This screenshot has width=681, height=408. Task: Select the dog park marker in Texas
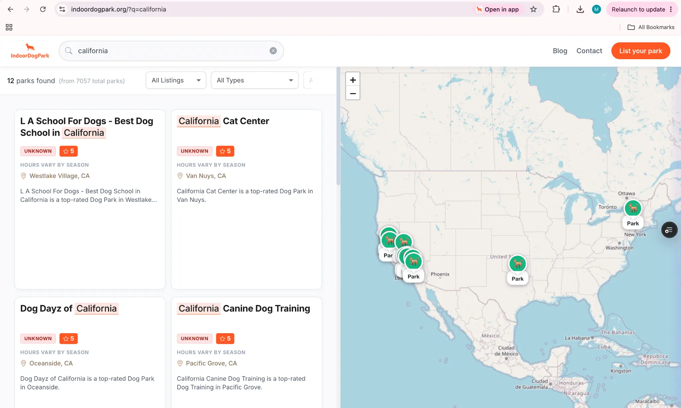[x=517, y=264]
